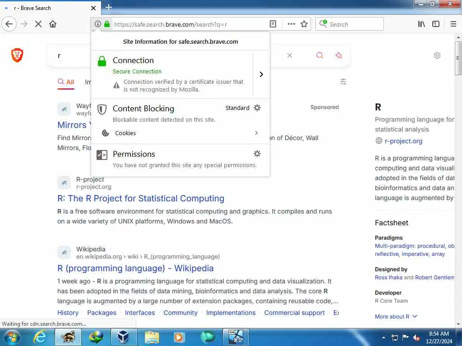Open Content Blocking settings gear
This screenshot has height=346, width=462.
pyautogui.click(x=257, y=108)
